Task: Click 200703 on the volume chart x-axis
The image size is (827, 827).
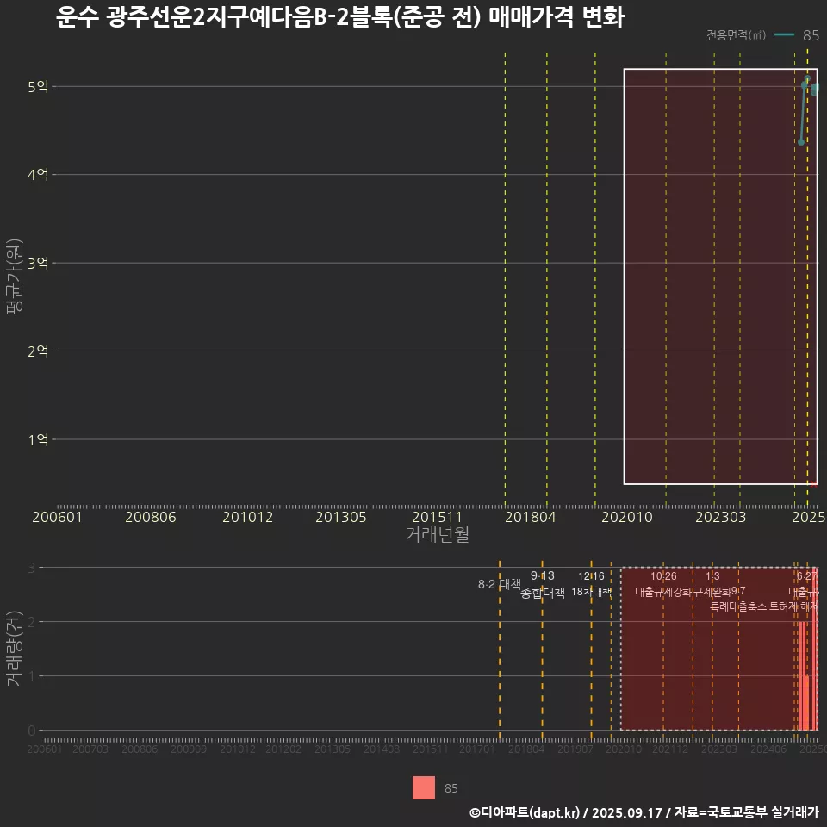Action: 90,749
